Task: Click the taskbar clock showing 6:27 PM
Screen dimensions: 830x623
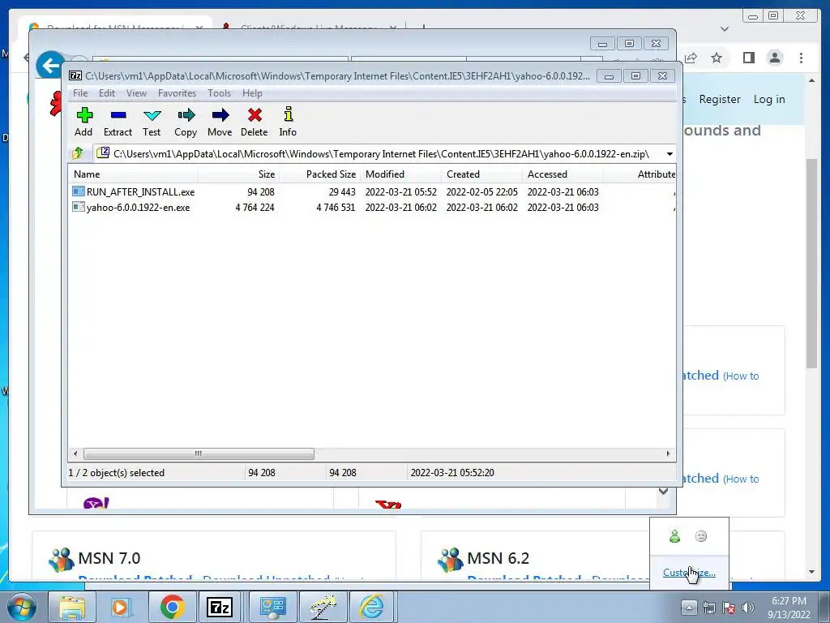Action: click(x=789, y=608)
